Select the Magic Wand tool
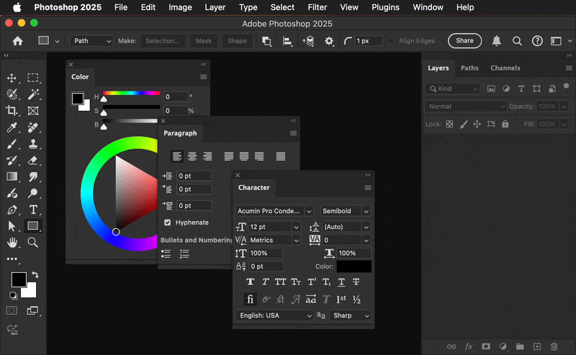The image size is (576, 355). (x=32, y=94)
